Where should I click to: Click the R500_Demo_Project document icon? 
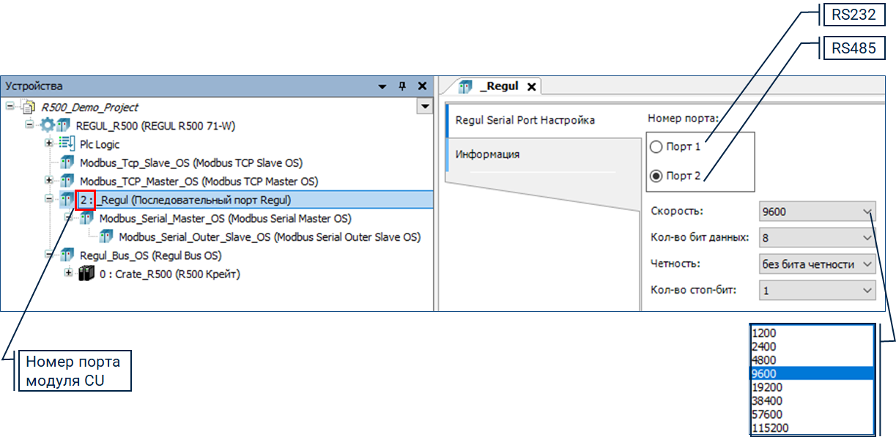click(29, 107)
